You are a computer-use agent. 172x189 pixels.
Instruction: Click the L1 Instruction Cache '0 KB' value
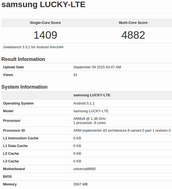(77, 138)
